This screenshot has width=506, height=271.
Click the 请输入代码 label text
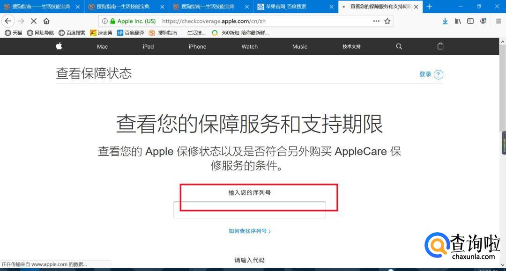tap(249, 260)
